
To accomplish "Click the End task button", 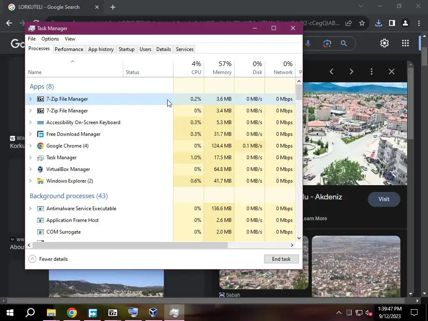I will [x=281, y=259].
